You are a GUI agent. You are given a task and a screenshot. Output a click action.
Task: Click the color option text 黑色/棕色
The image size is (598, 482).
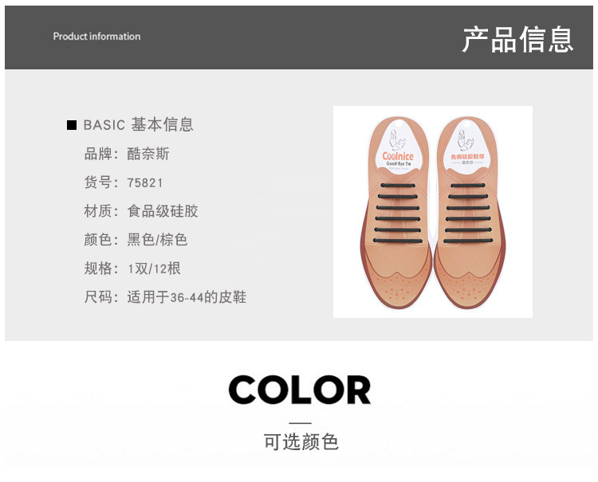[x=157, y=240]
